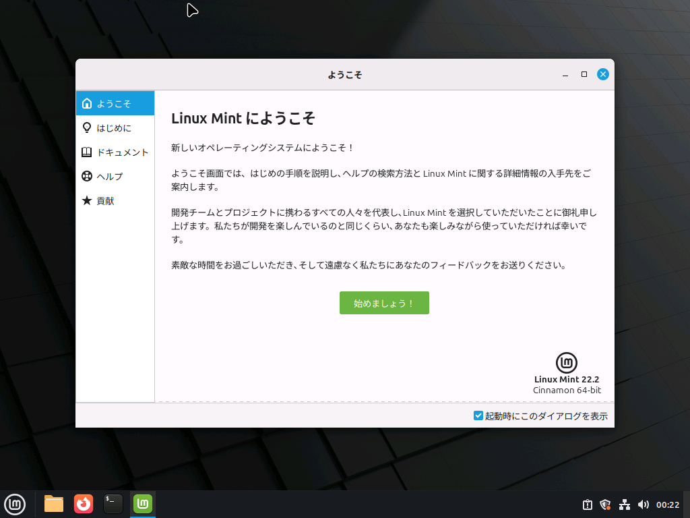Switch to the はじめに section
The height and width of the screenshot is (518, 690).
click(115, 127)
